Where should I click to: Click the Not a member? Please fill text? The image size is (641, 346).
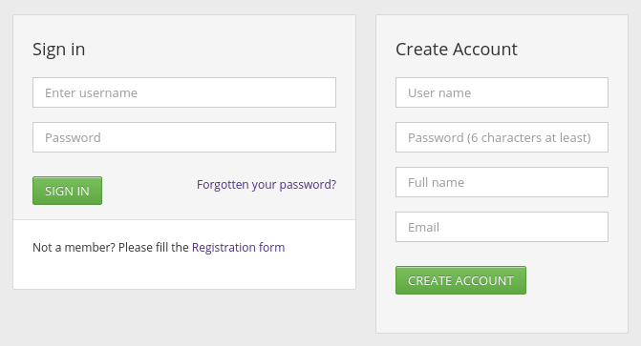tap(111, 247)
